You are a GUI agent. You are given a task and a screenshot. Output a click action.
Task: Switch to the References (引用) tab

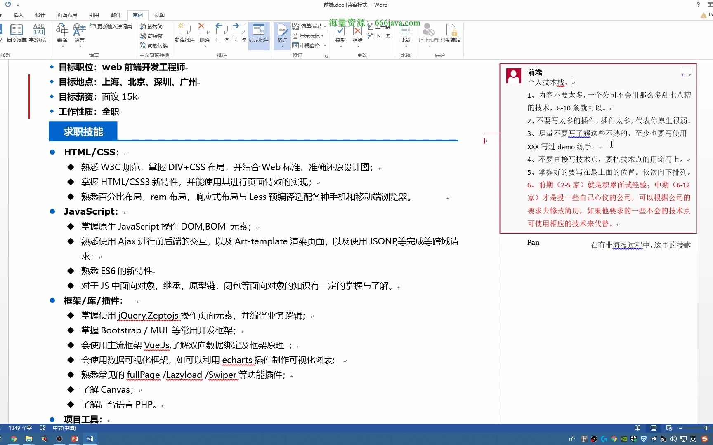coord(94,15)
